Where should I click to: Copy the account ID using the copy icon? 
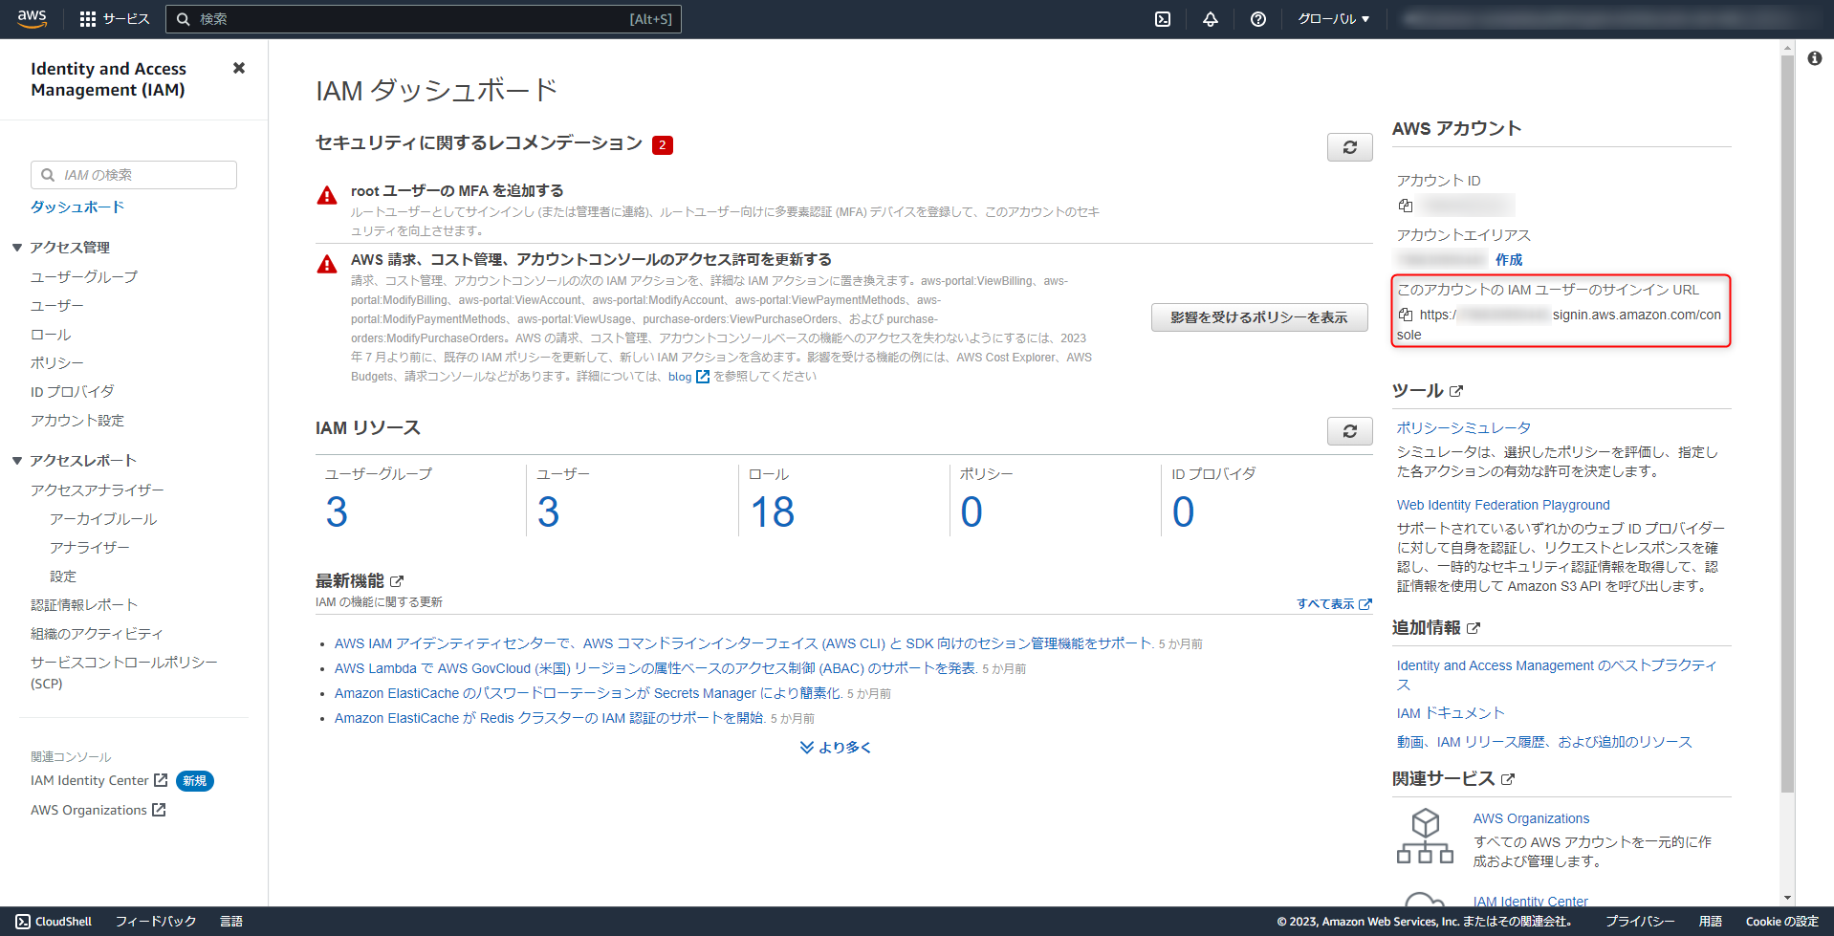1405,205
